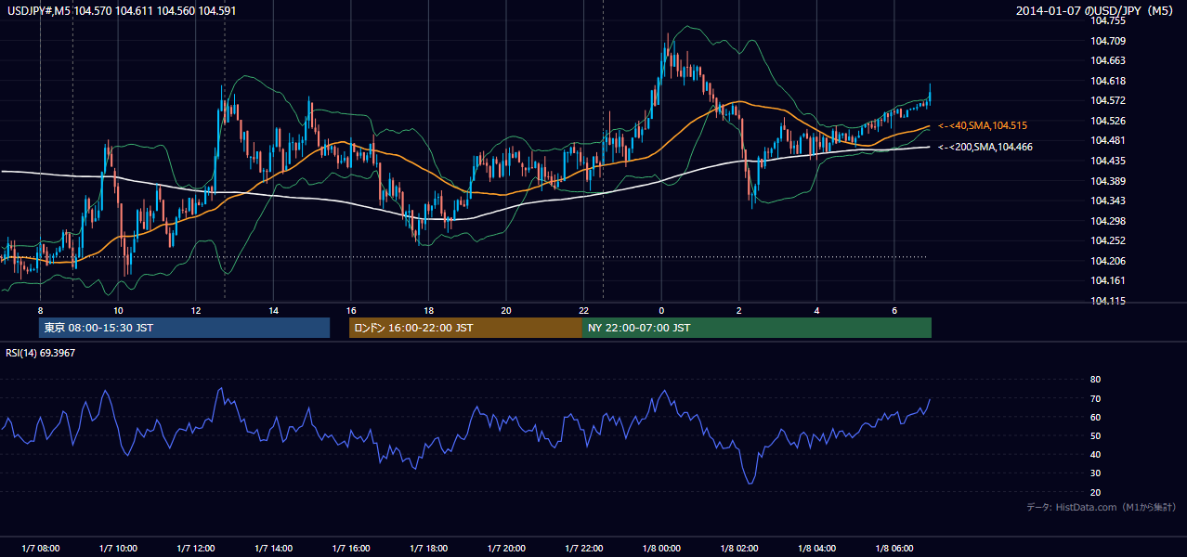Click hour tick 14 below the candlestick chart
The width and height of the screenshot is (1187, 557).
coord(273,309)
